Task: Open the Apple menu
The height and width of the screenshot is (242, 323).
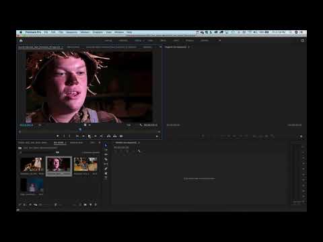Action: click(21, 32)
